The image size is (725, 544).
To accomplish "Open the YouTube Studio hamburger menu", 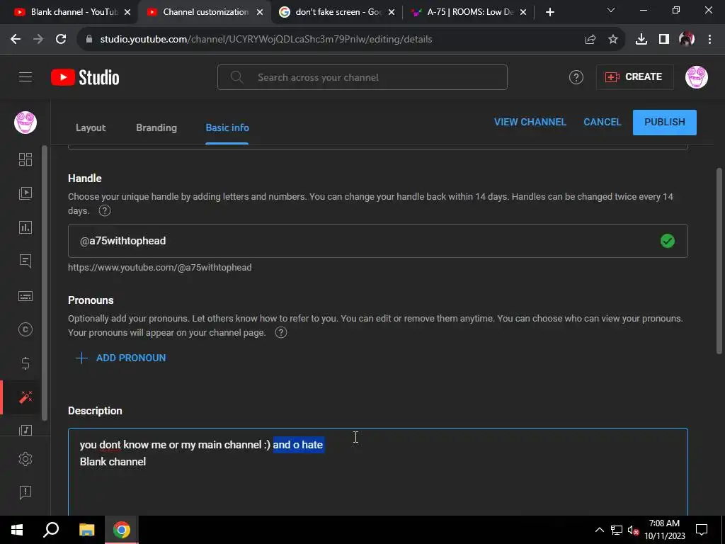I will click(x=25, y=77).
